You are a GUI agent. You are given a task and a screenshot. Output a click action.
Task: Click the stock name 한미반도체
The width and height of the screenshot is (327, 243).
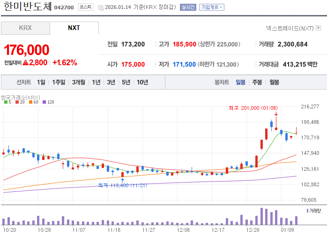click(27, 6)
